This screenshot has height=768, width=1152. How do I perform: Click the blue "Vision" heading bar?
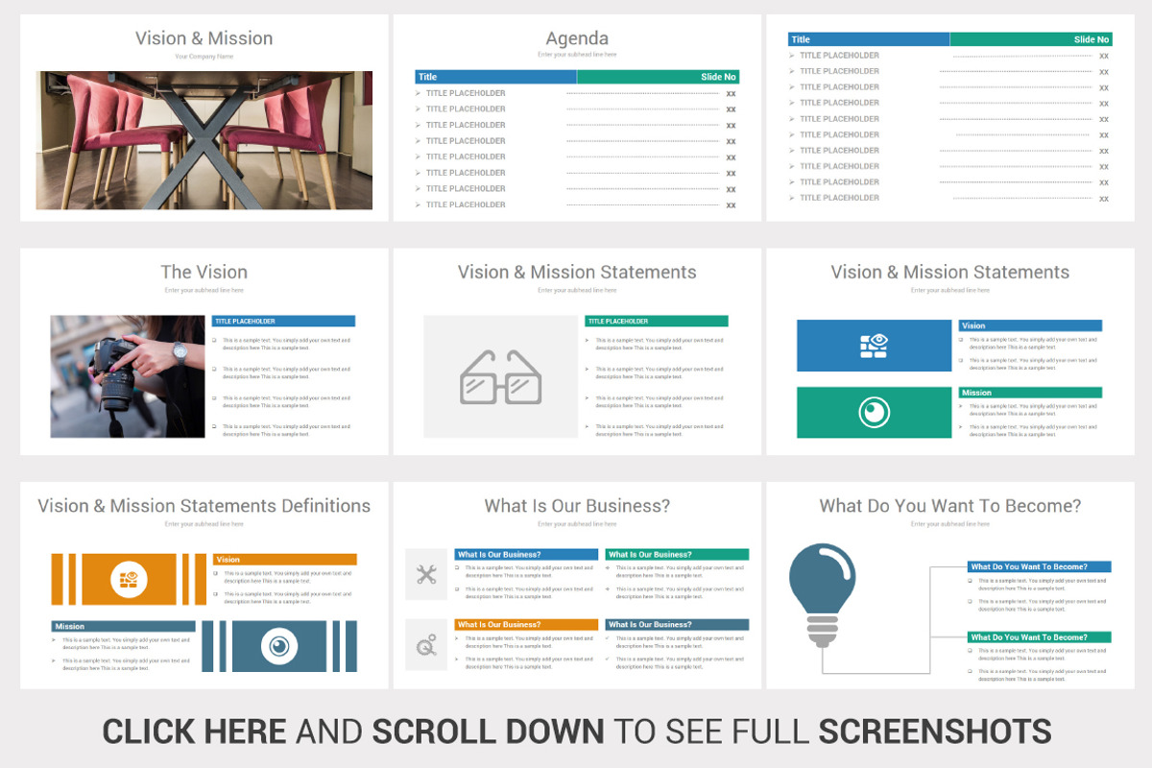tap(1030, 325)
